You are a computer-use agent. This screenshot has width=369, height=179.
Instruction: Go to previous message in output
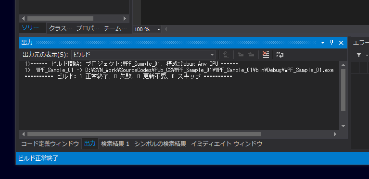click(x=241, y=55)
